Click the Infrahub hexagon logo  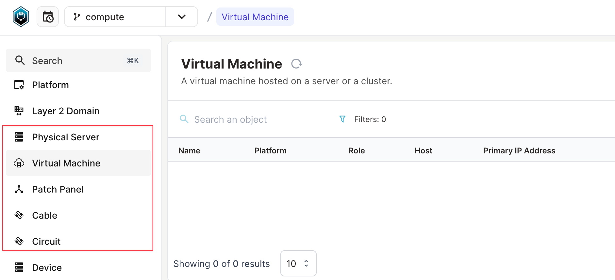click(x=21, y=17)
